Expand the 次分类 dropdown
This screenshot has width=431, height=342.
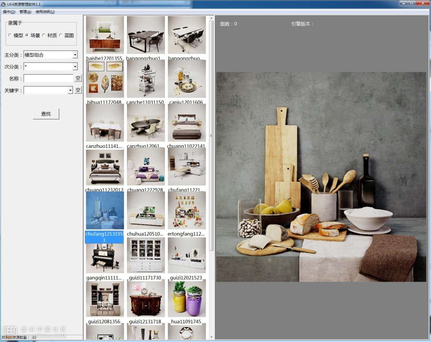click(x=75, y=66)
